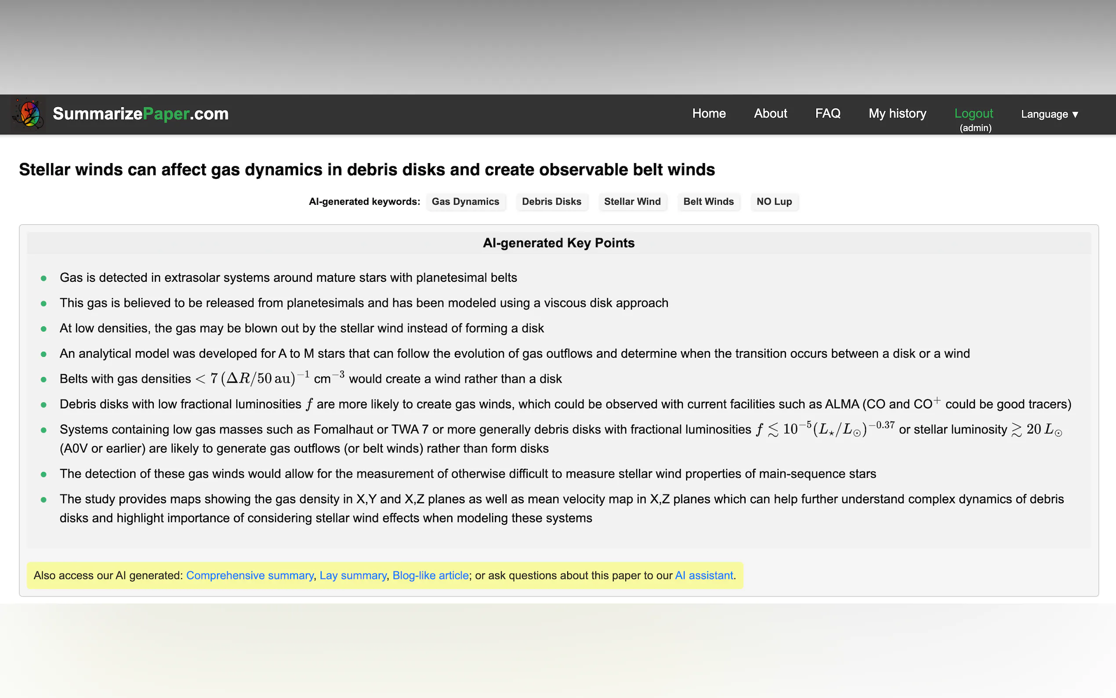Click the paper title heading
This screenshot has width=1116, height=698.
pyautogui.click(x=367, y=170)
